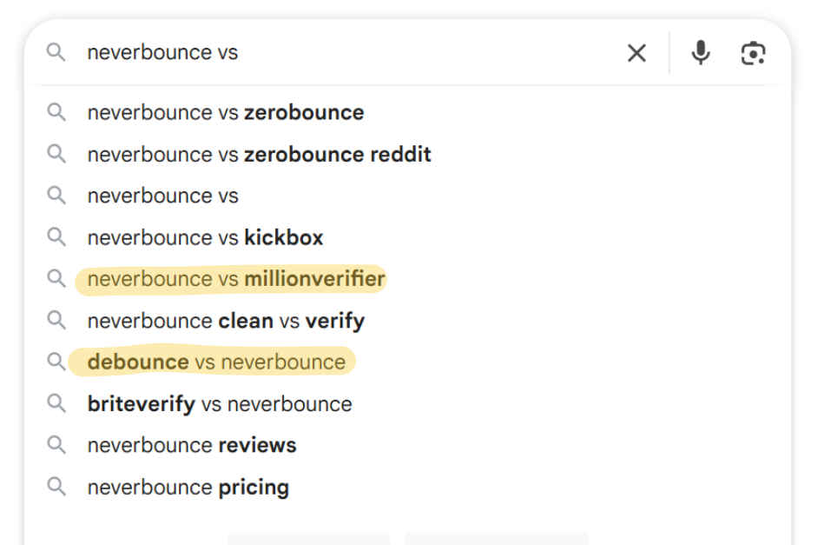Clear the search box with the X icon
The width and height of the screenshot is (818, 545).
[x=637, y=53]
